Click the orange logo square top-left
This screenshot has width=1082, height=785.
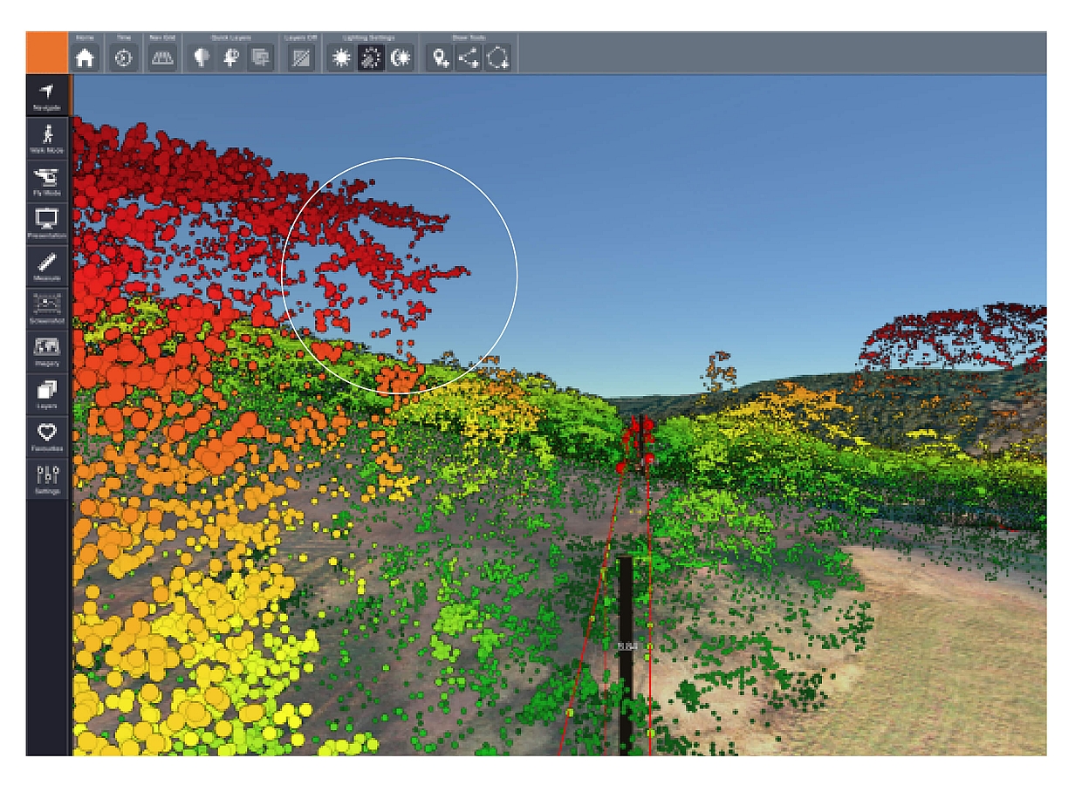[x=47, y=53]
